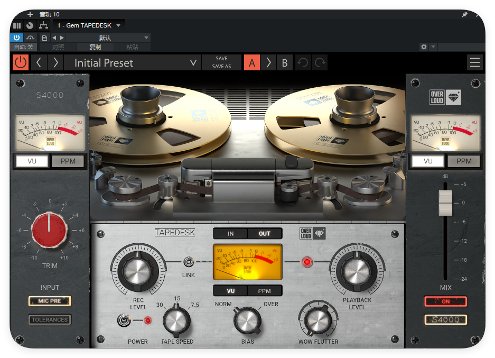495x358 pixels.
Task: Click the round dial icon in the host toolbar
Action: [x=30, y=25]
